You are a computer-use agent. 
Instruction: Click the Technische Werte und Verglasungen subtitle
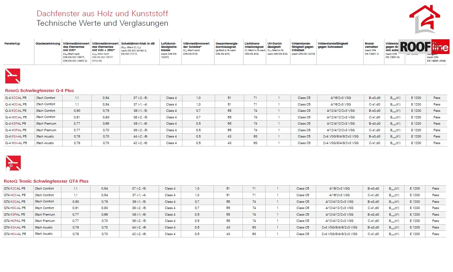point(102,23)
